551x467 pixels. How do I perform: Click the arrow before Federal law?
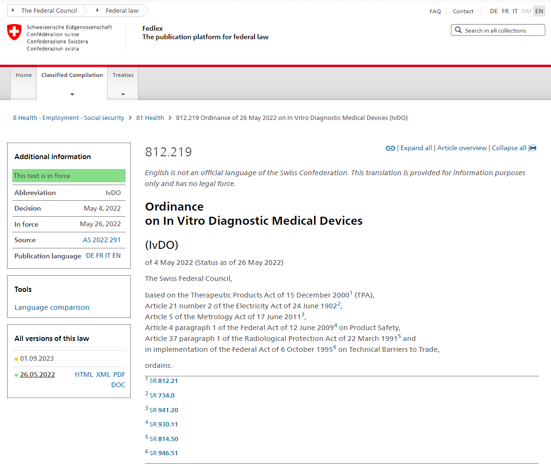point(97,10)
